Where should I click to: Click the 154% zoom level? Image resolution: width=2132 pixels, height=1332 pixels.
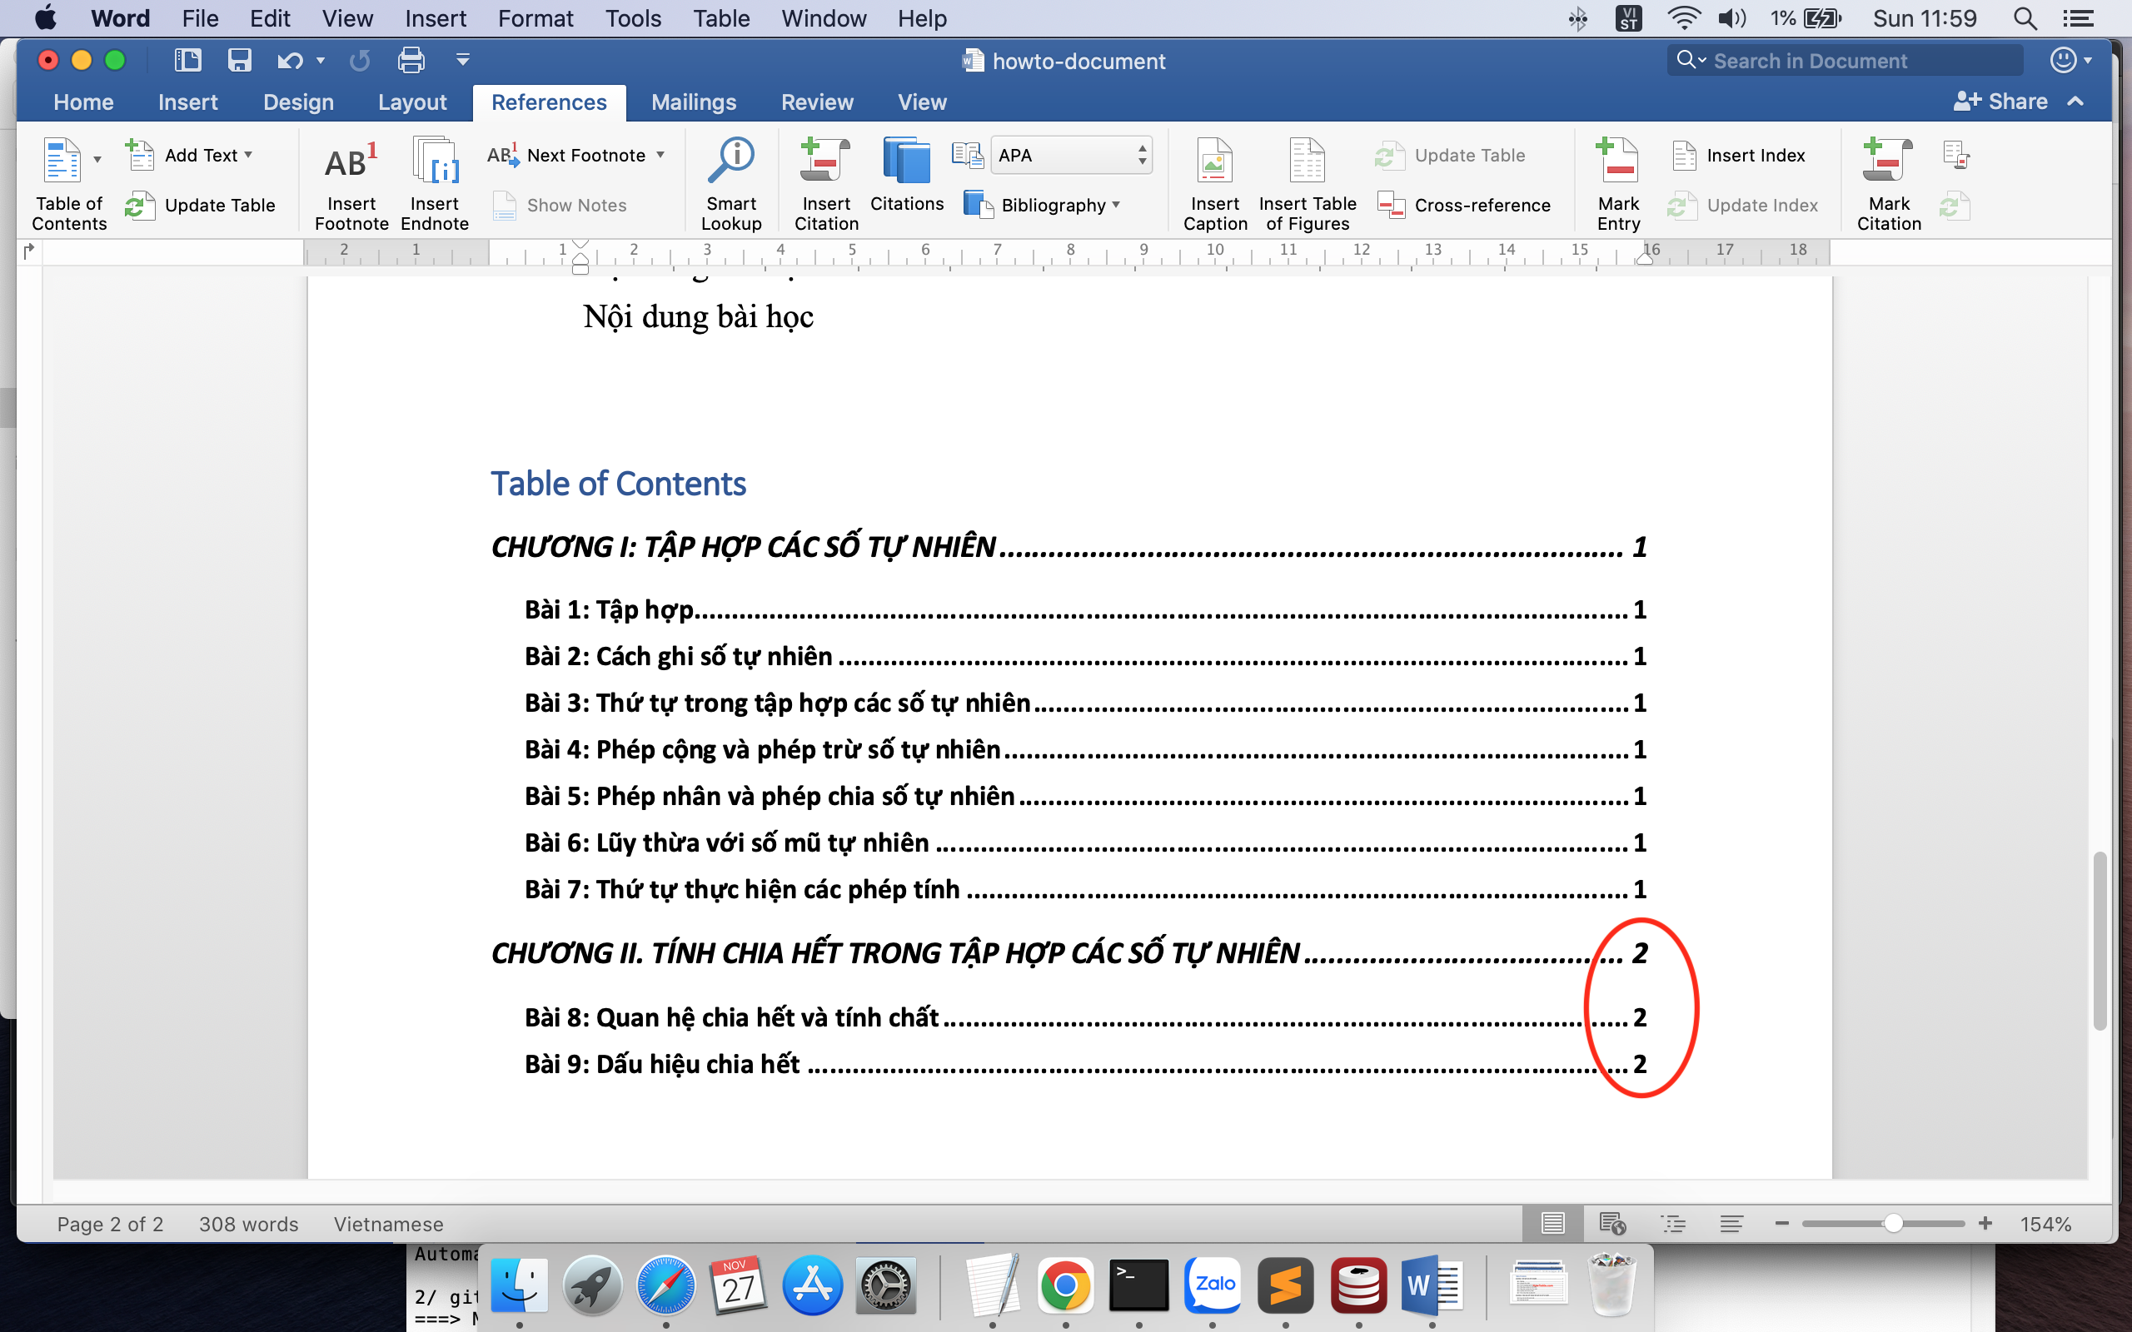click(x=2045, y=1224)
